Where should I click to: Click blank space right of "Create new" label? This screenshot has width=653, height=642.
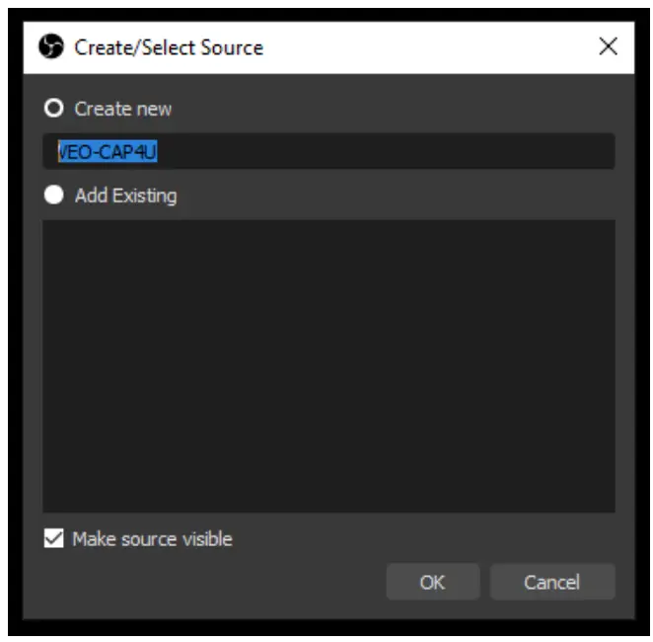[x=395, y=109]
